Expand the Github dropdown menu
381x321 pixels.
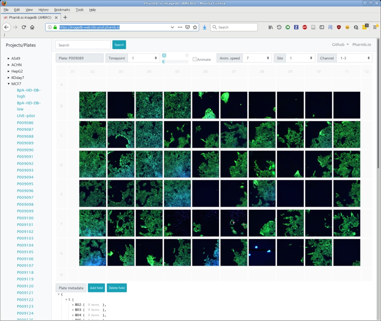click(x=340, y=45)
